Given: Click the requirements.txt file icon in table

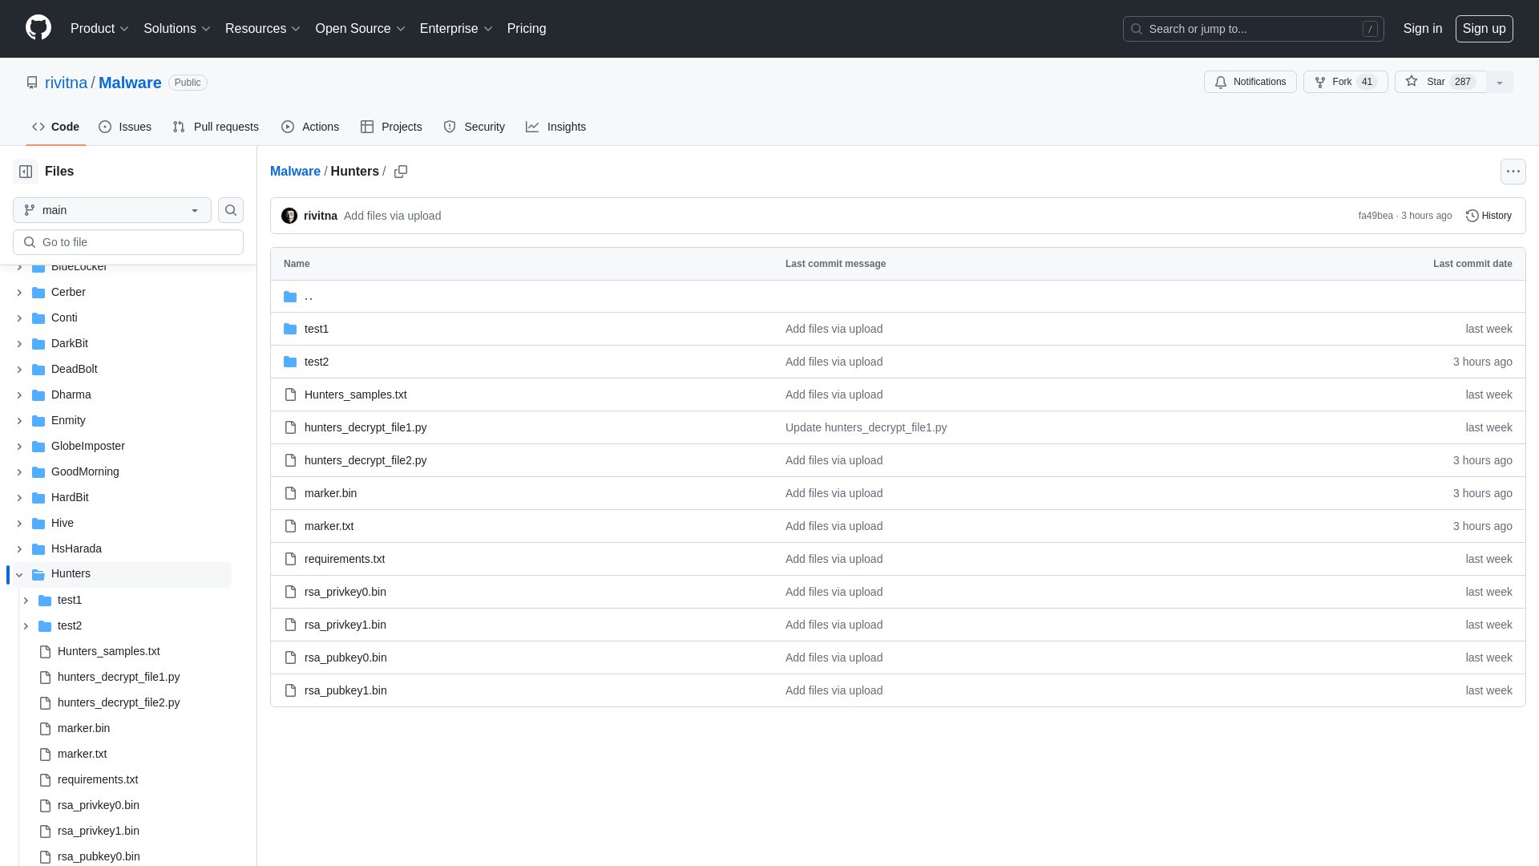Looking at the screenshot, I should pos(290,559).
